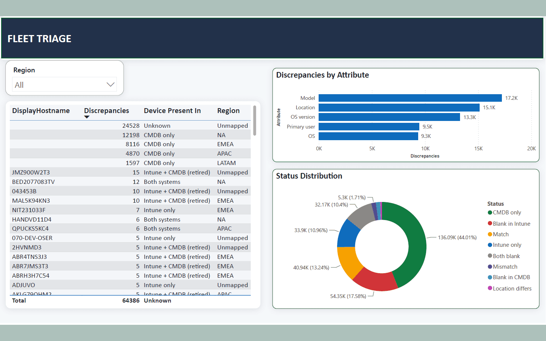Viewport: 546px width, 341px height.
Task: Select the Model bar in Discrepancies chart
Action: pyautogui.click(x=410, y=98)
